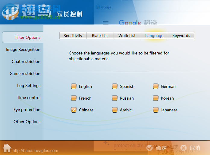This screenshot has width=210, height=155.
Task: Click the home icon in the footer
Action: pos(7,148)
